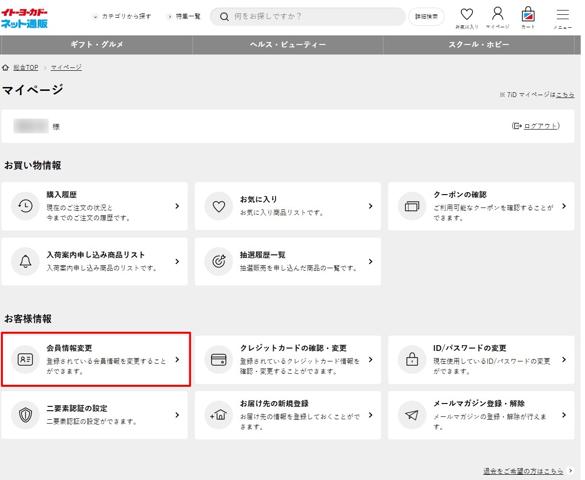Viewport: 585px width, 480px height.
Task: Click the 詳細検索 button
Action: click(x=426, y=17)
